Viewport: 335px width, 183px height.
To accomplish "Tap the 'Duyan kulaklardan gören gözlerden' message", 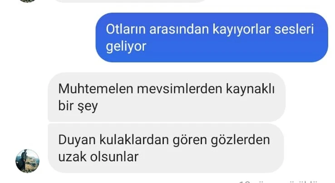I will click(166, 148).
